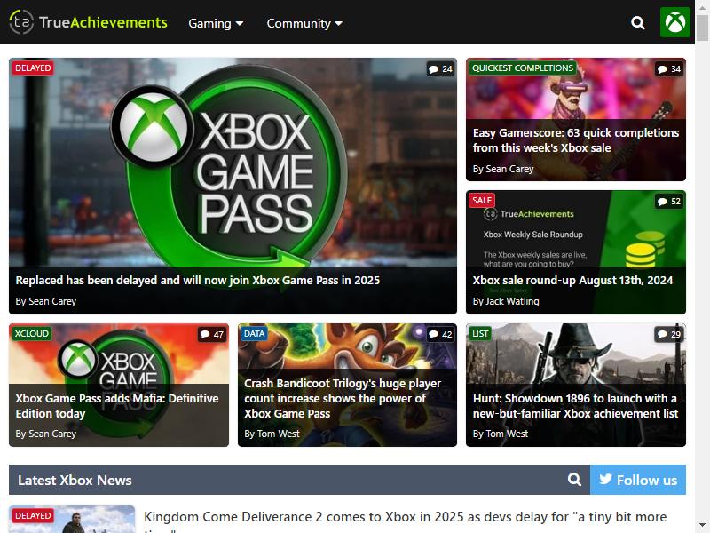Click the SALE tag on sale round-up
The height and width of the screenshot is (533, 710).
tap(482, 201)
